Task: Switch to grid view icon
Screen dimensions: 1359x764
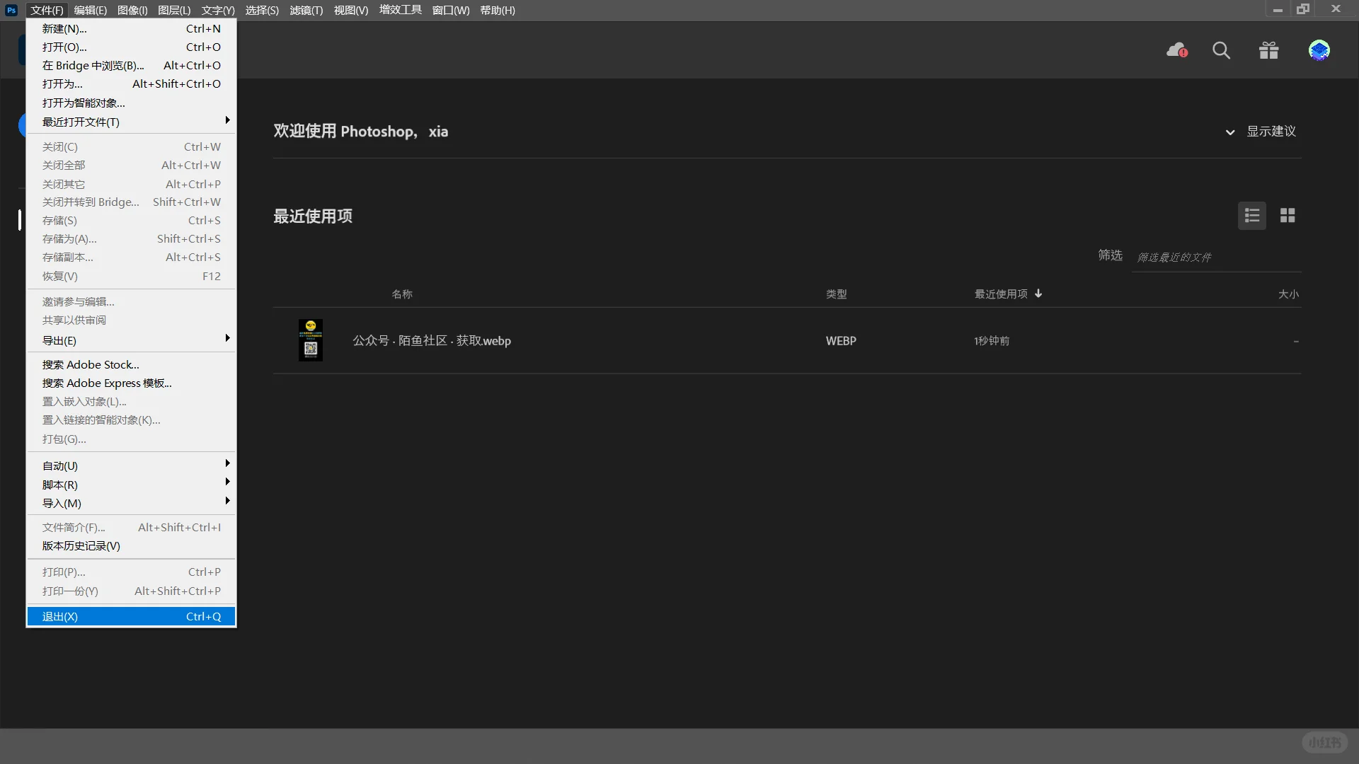Action: click(x=1288, y=216)
